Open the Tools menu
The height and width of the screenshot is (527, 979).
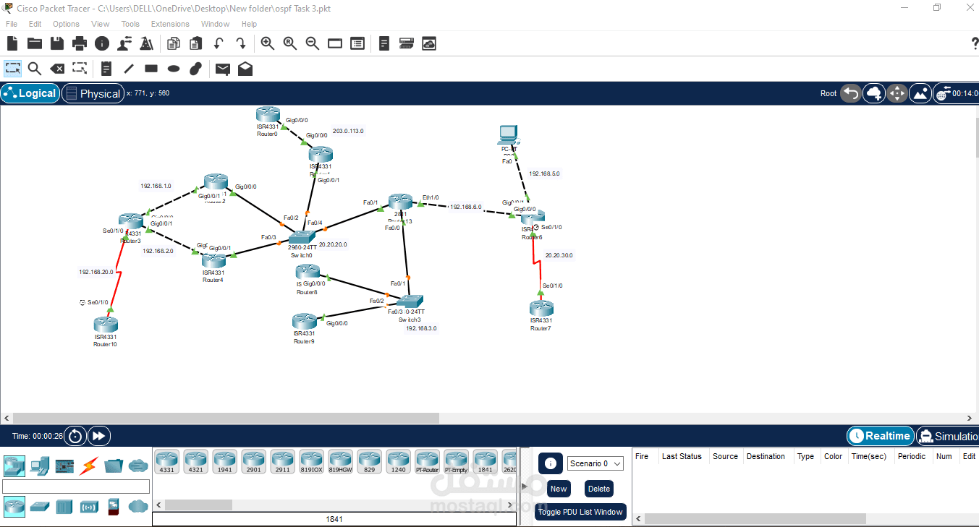(130, 24)
